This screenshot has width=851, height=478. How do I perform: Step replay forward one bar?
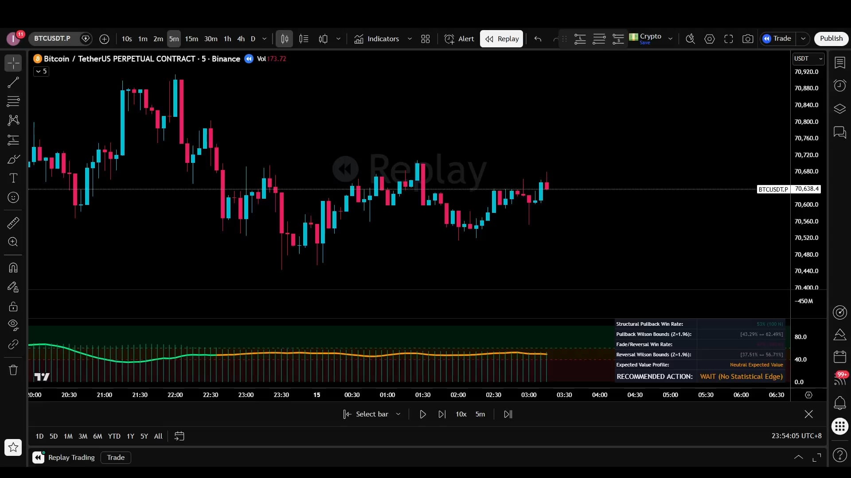tap(442, 414)
